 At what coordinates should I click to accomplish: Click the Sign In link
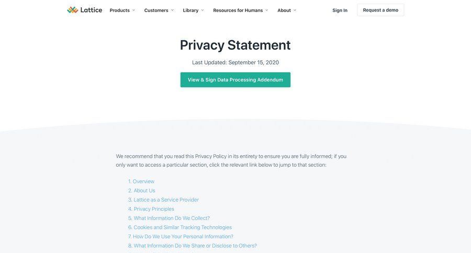pos(340,10)
